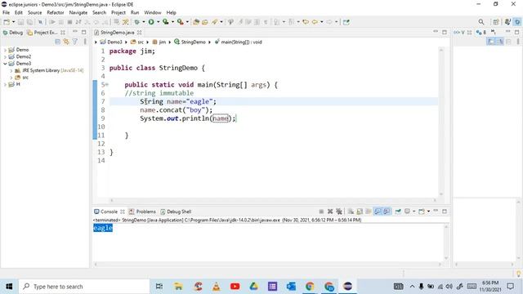Click the New Java Package icon
The image size is (523, 294).
196,22
